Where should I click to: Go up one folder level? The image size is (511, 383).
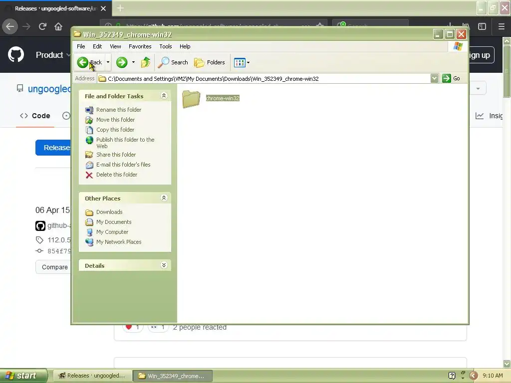(146, 62)
